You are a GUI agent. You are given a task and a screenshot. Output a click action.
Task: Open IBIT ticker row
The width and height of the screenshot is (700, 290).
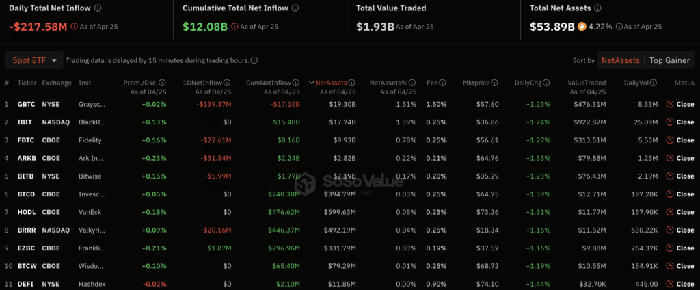(x=24, y=122)
